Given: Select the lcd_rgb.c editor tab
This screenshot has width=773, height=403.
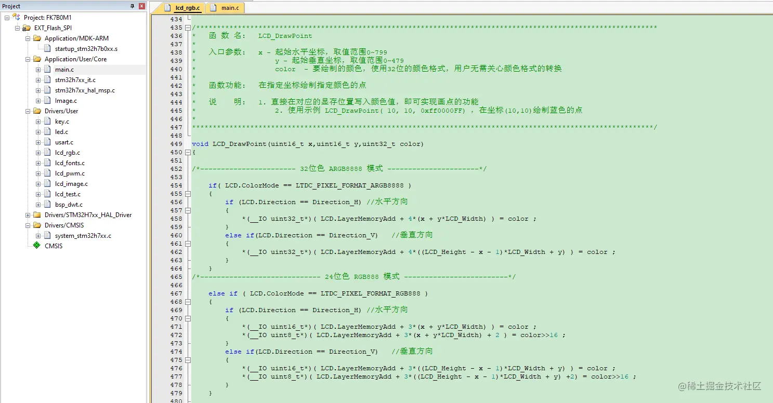Looking at the screenshot, I should coord(183,8).
